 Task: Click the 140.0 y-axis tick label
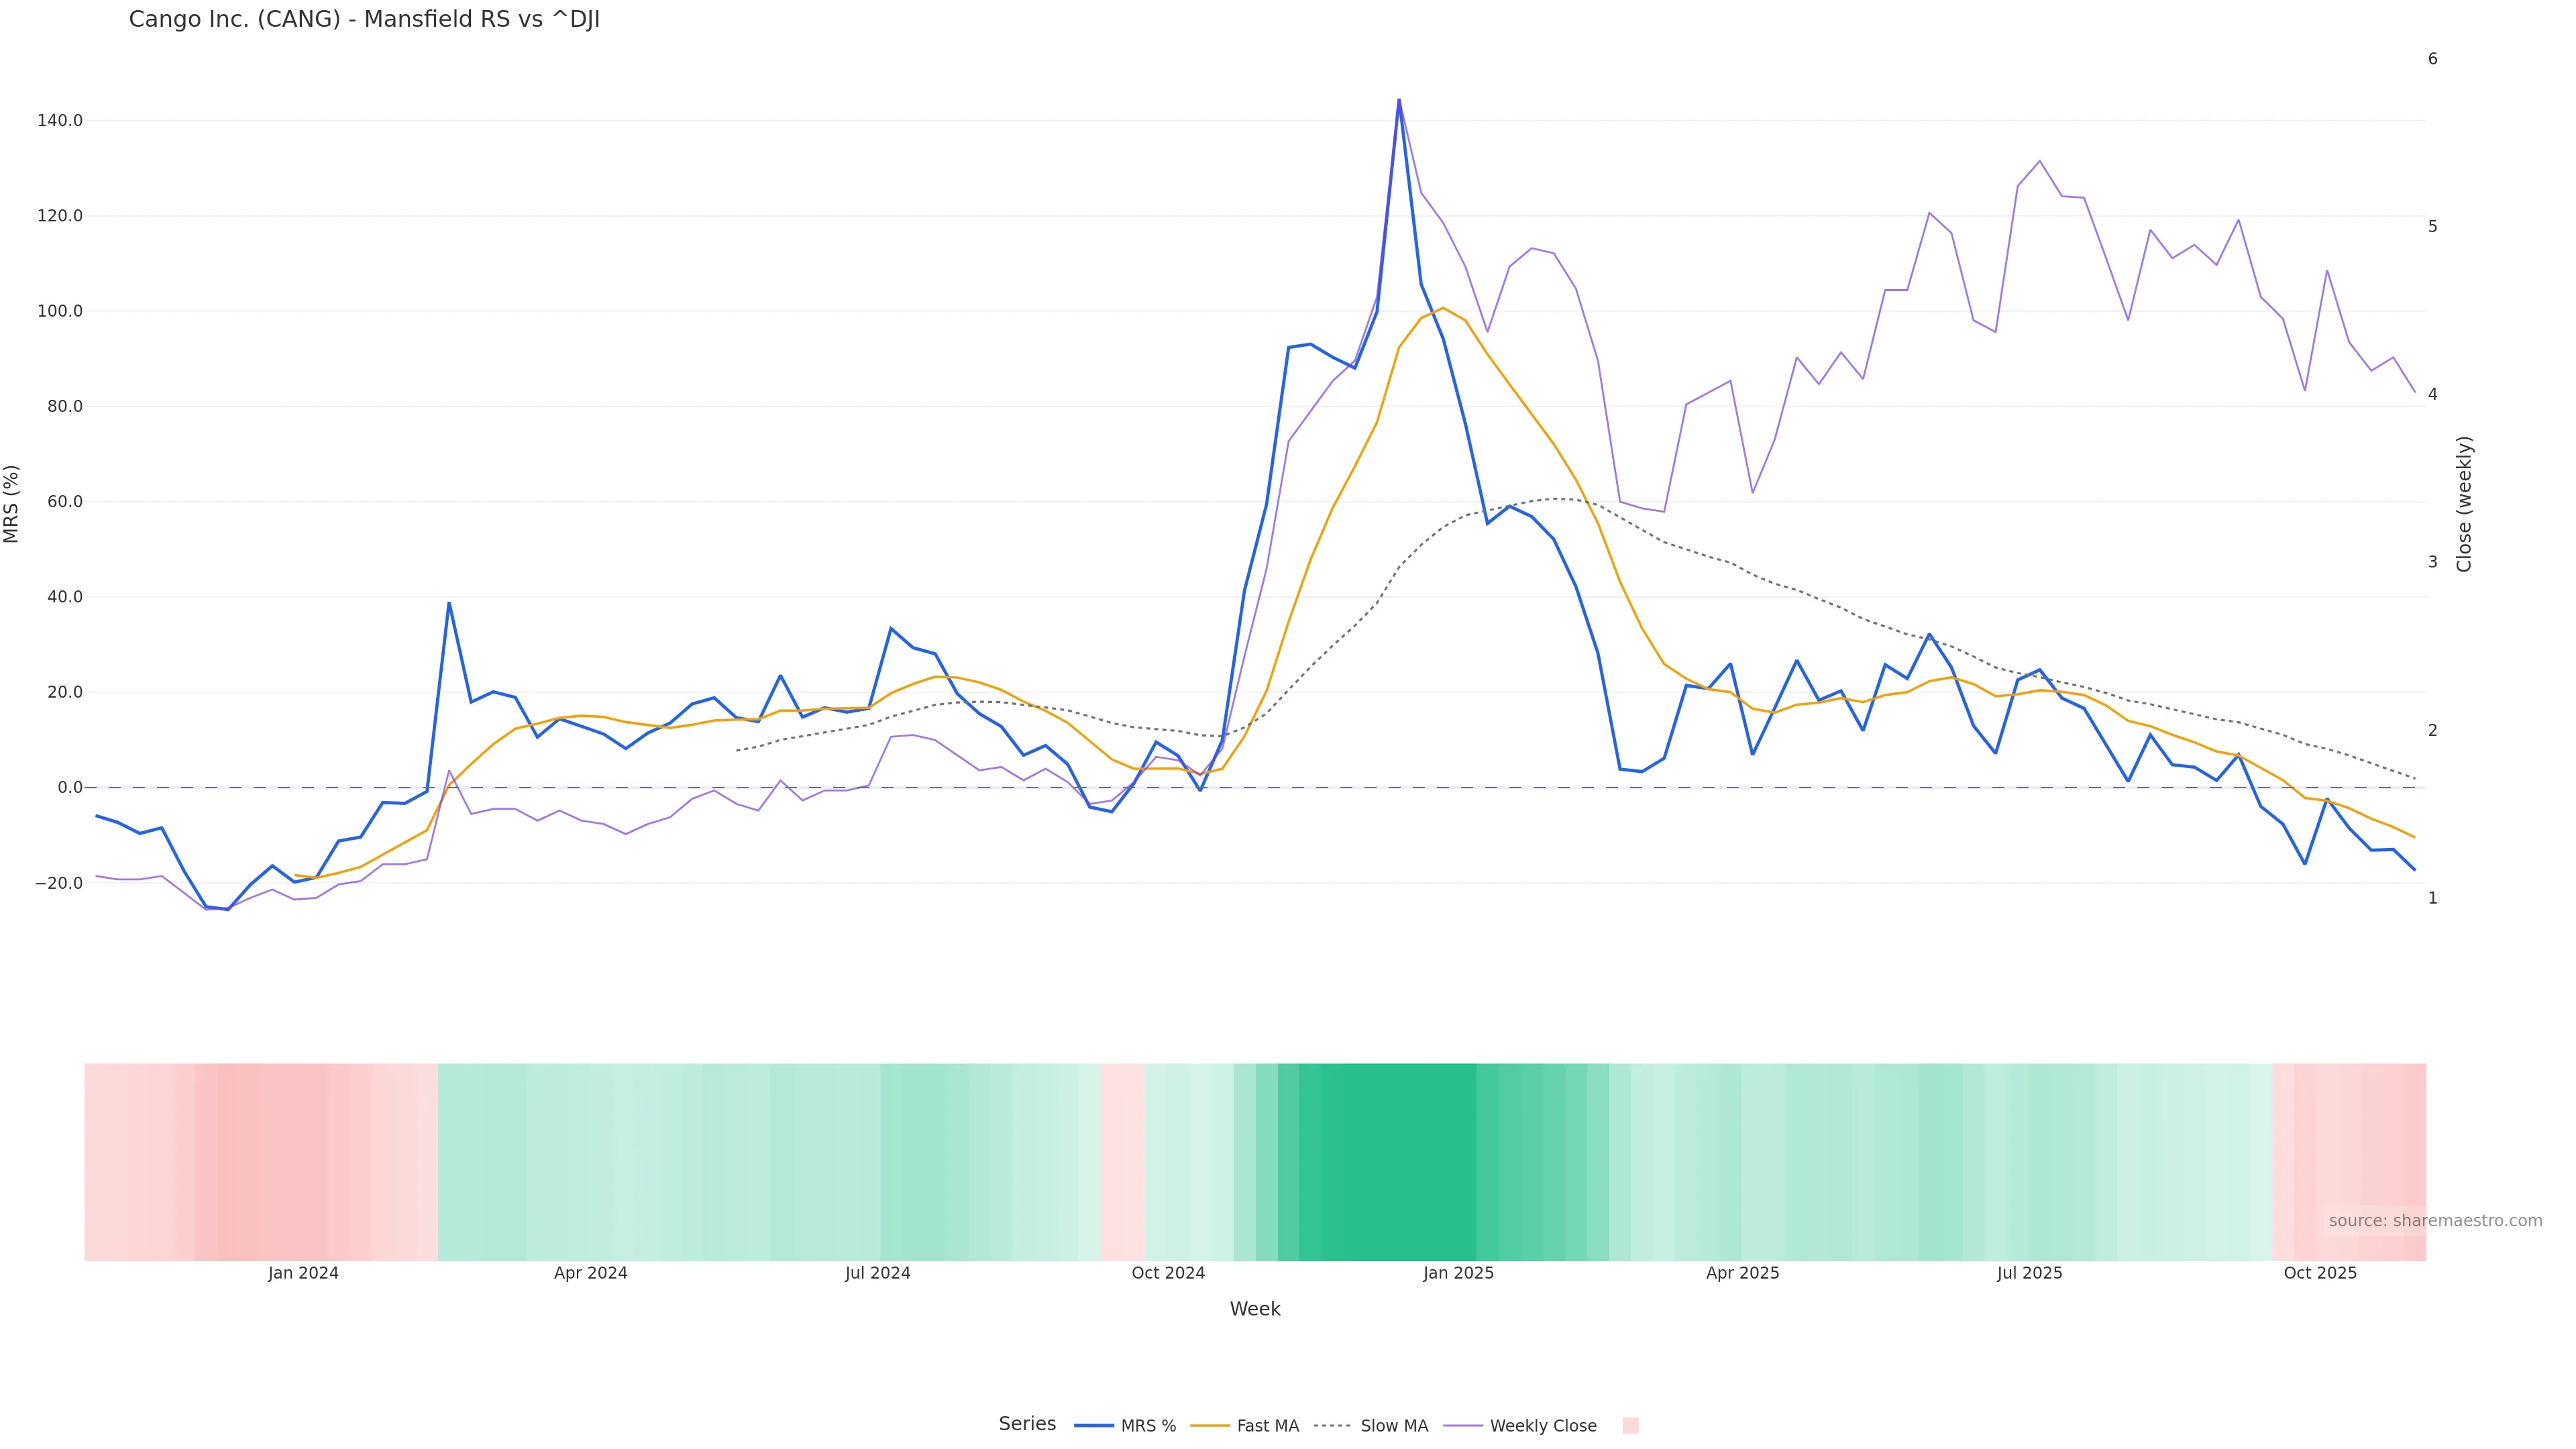(x=59, y=121)
